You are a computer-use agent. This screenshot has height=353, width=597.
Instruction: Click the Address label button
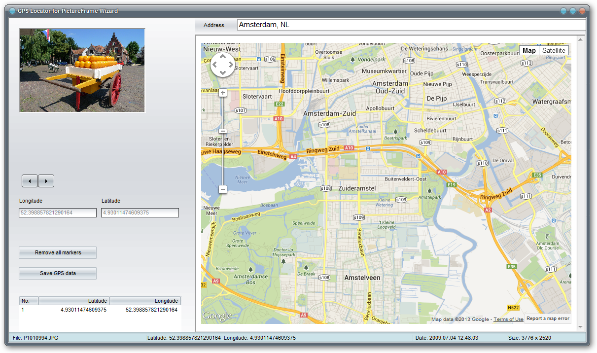tap(214, 25)
